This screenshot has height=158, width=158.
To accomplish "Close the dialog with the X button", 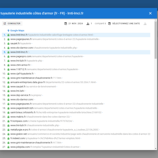I will coord(150,13).
